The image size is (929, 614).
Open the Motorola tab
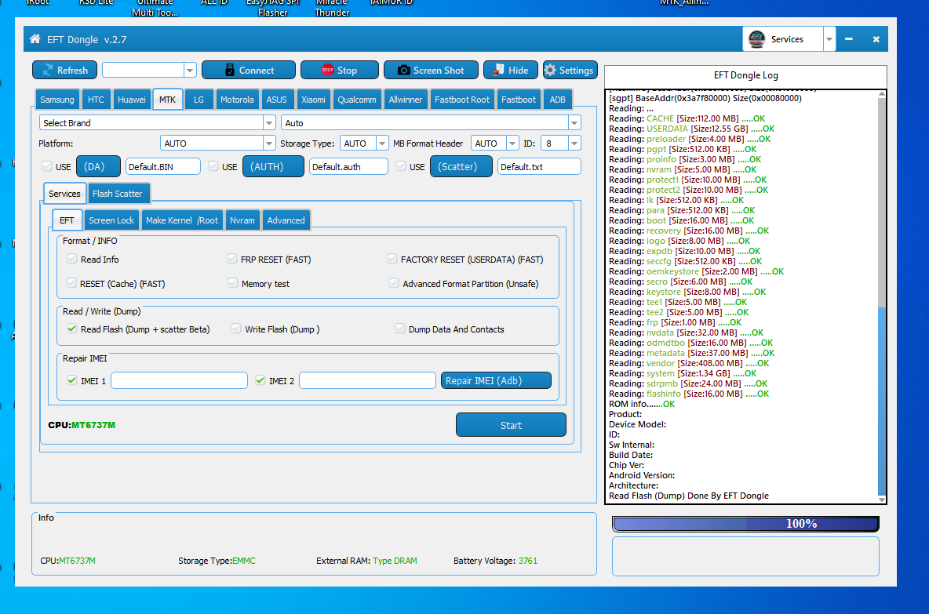[237, 100]
